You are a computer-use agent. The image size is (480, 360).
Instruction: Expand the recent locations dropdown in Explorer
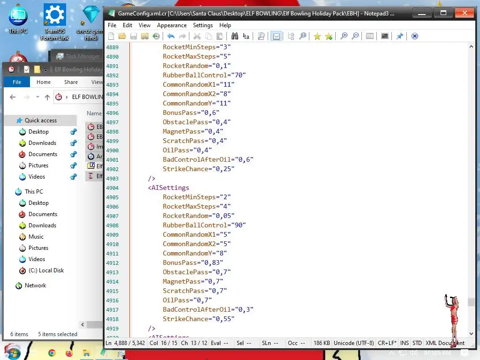pos(37,97)
